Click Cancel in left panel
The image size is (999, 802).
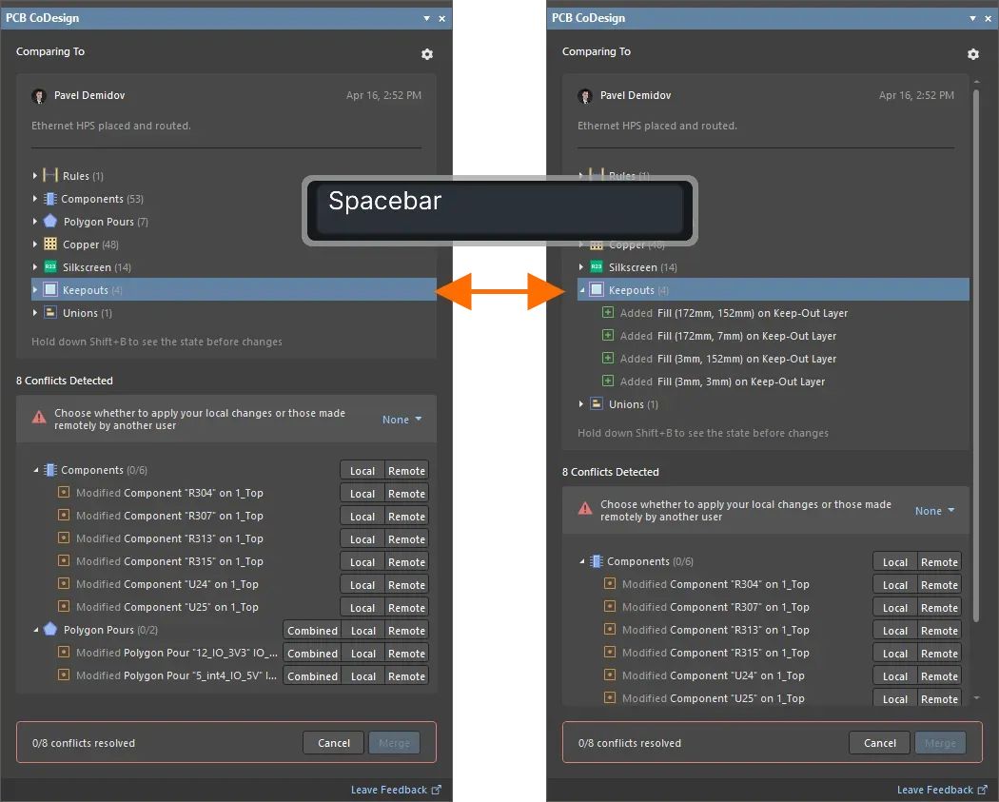(x=334, y=743)
